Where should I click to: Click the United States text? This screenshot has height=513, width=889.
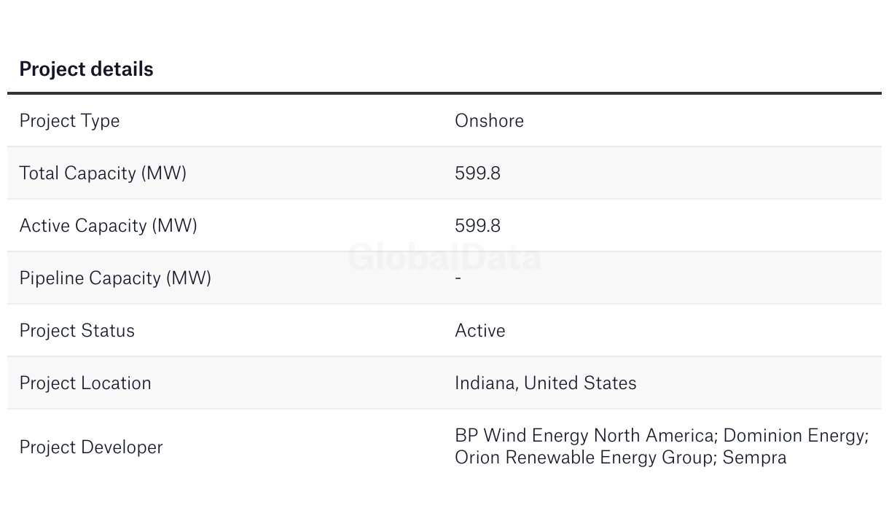click(580, 383)
